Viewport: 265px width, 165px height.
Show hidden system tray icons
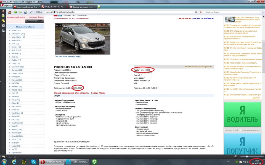click(x=233, y=162)
